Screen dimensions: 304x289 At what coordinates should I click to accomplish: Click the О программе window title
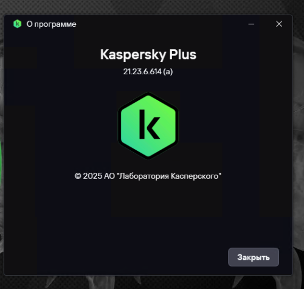coord(52,24)
